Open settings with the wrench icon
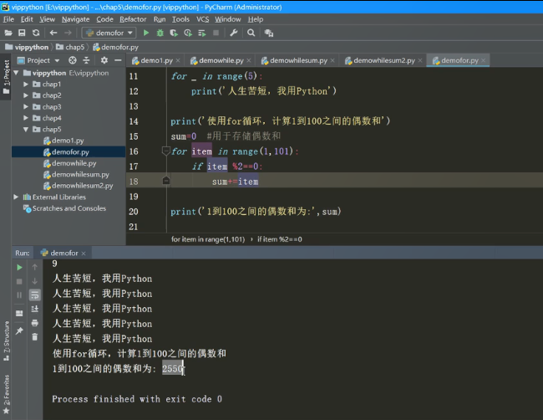The width and height of the screenshot is (543, 420). pos(234,33)
